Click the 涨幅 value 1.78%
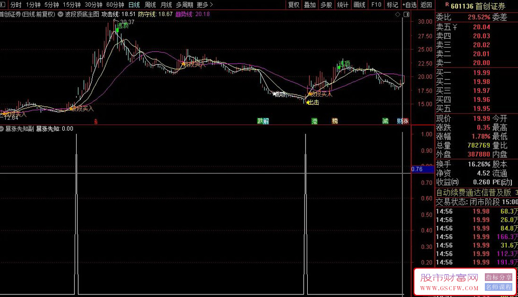This screenshot has width=518, height=297. 481,136
